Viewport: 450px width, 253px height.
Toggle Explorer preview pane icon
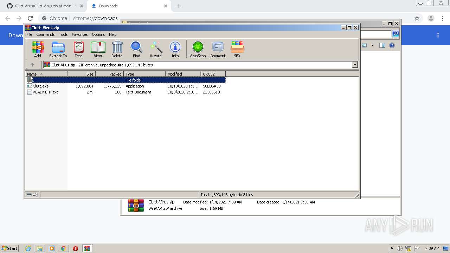pyautogui.click(x=382, y=45)
